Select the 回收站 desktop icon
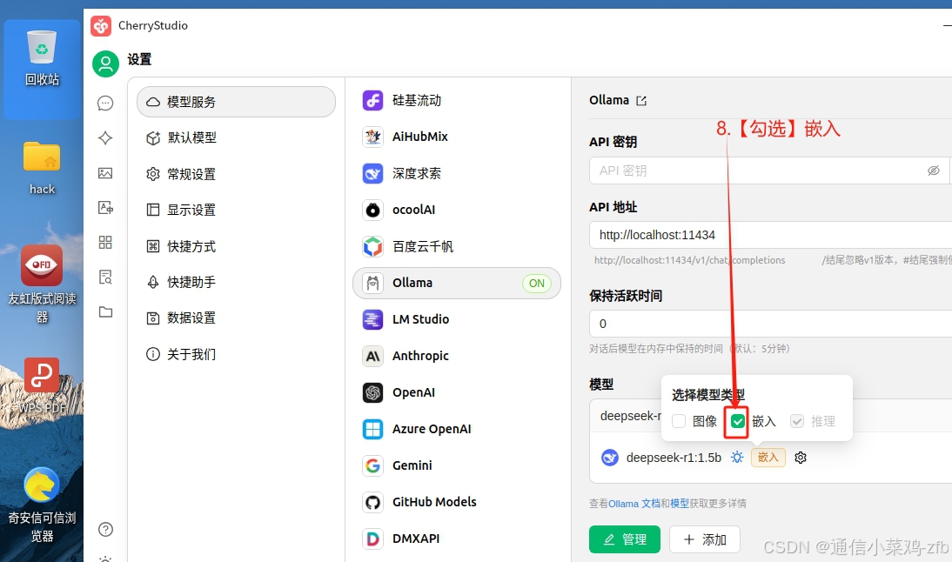This screenshot has width=952, height=562. click(x=42, y=59)
